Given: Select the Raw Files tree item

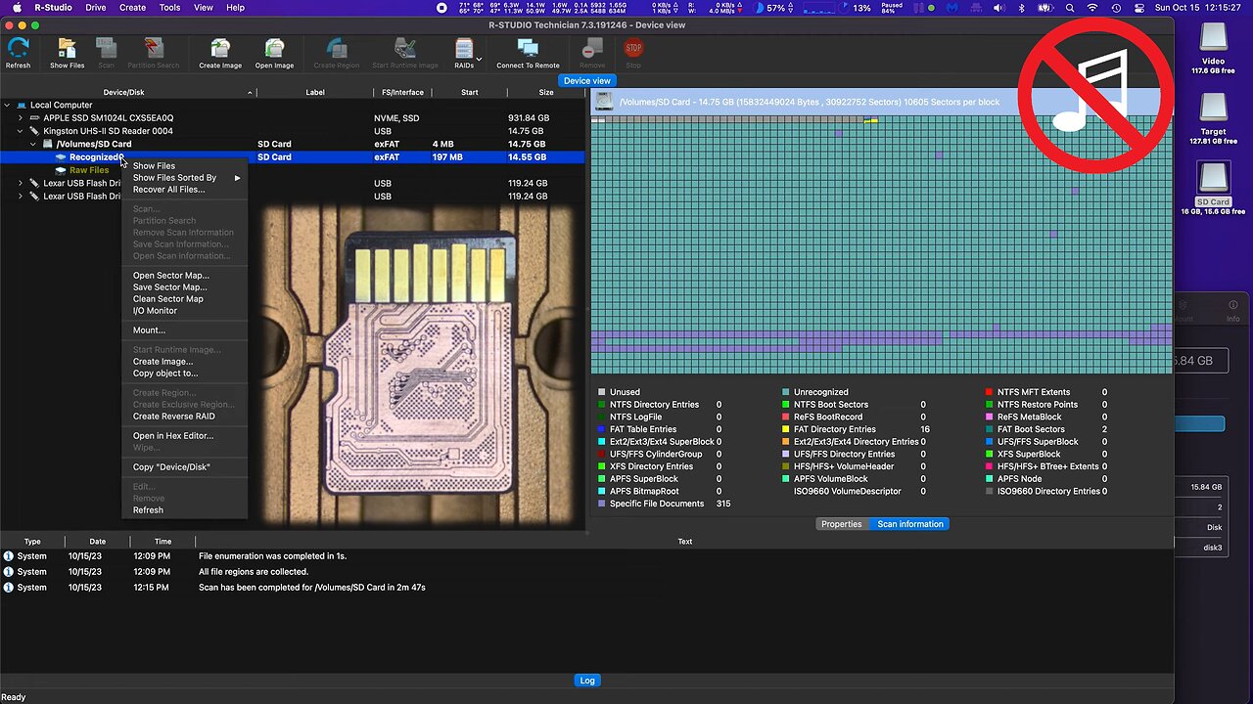Looking at the screenshot, I should (x=89, y=170).
